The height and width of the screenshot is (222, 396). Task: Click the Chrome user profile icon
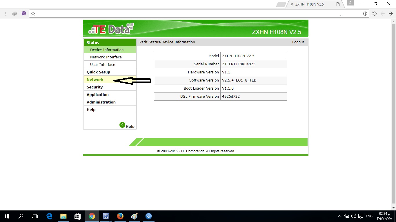point(350,3)
